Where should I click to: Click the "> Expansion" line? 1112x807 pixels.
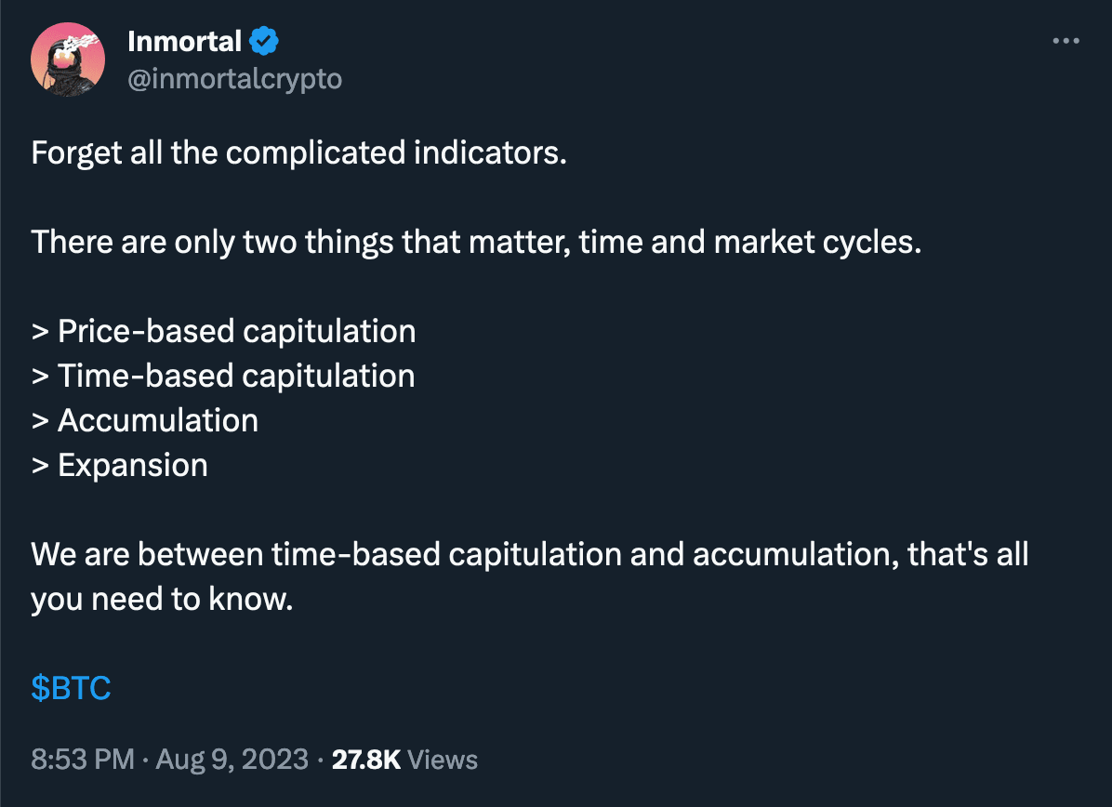tap(120, 465)
